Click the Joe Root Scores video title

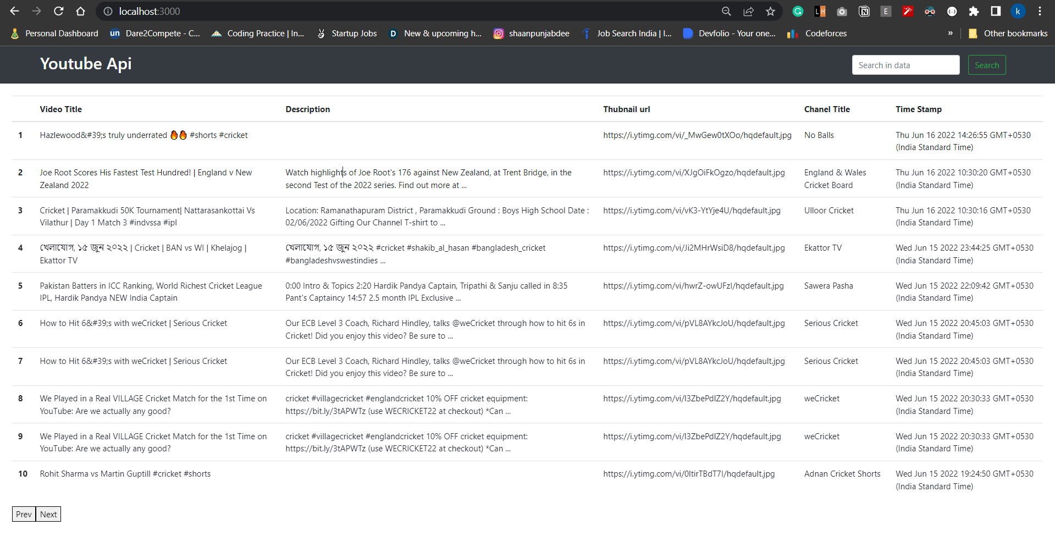coord(146,179)
